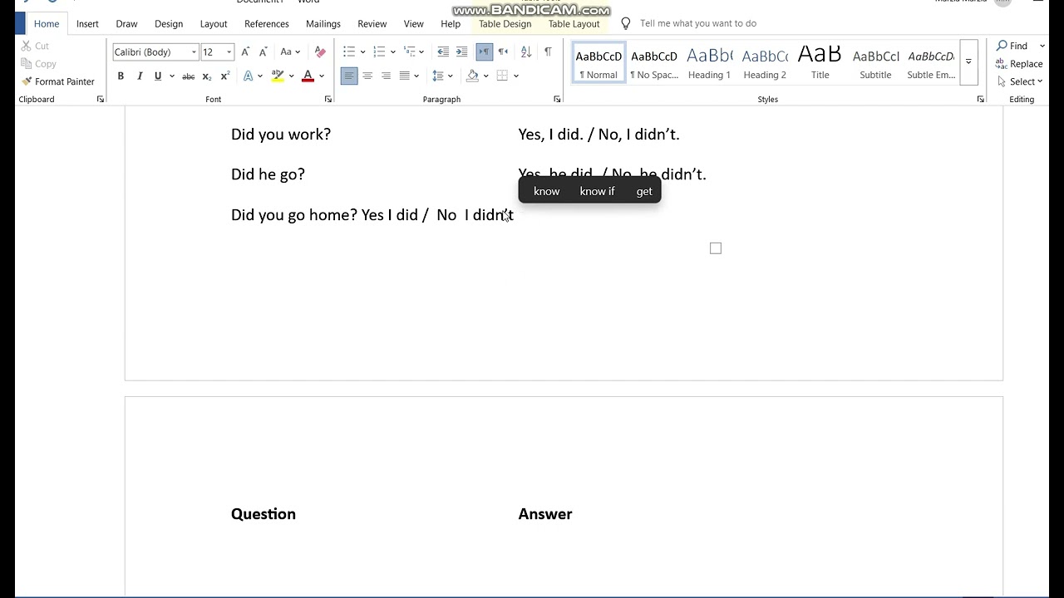The image size is (1064, 598).
Task: Open the Select dropdown
Action: click(1020, 81)
